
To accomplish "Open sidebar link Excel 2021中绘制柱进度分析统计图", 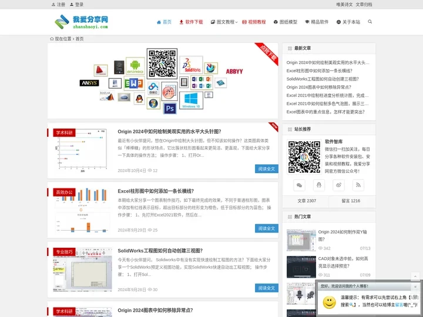I will (x=327, y=96).
